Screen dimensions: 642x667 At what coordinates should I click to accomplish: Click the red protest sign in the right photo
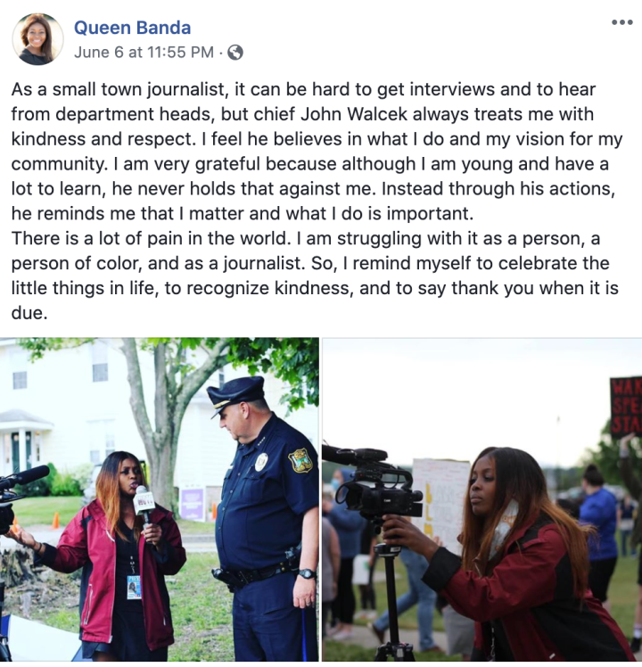click(x=626, y=407)
